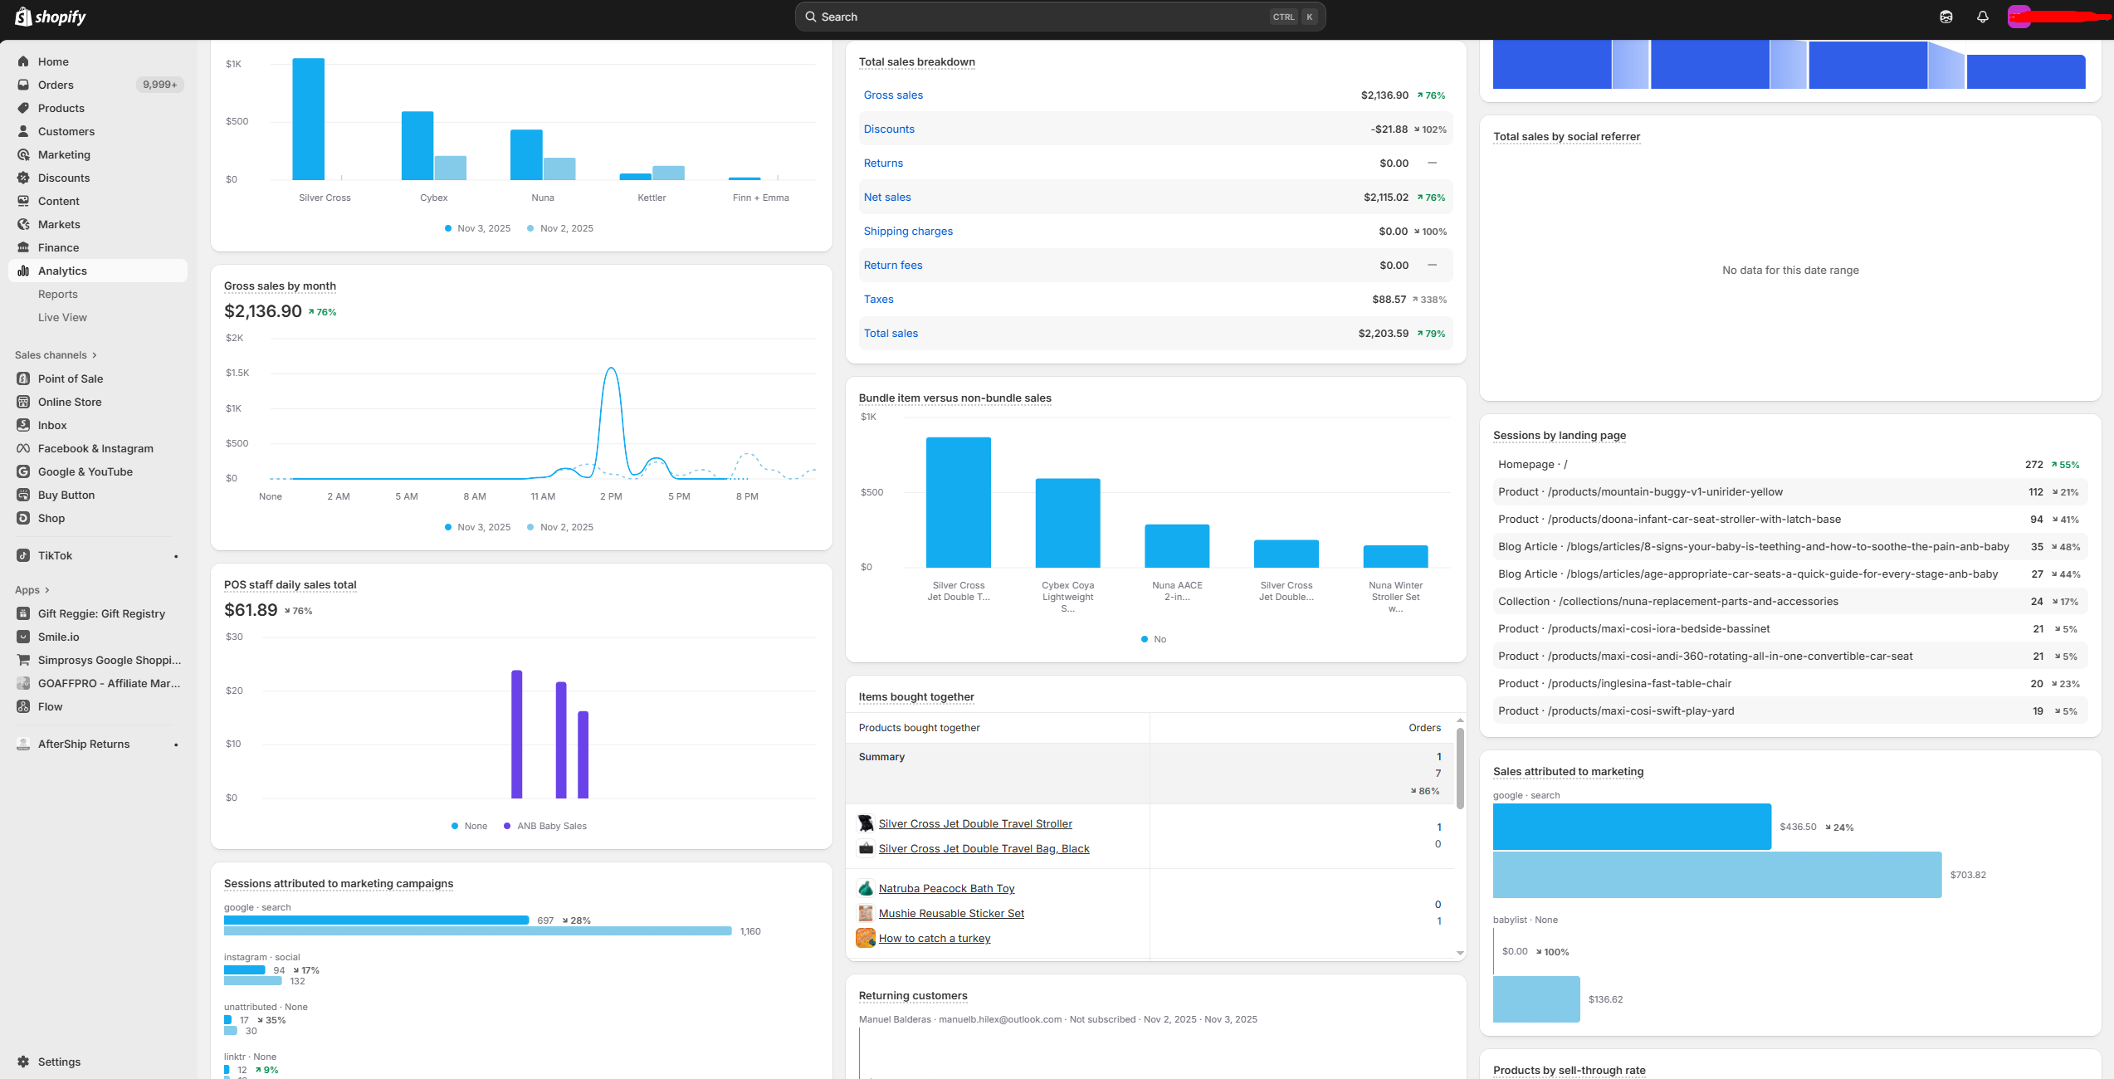Open the Sidekick assistant icon in top bar
2114x1079 pixels.
click(1946, 17)
